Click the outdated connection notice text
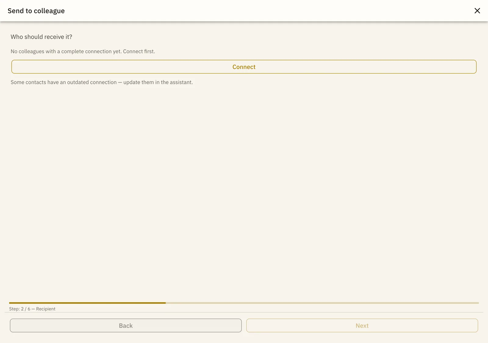The image size is (488, 343). point(102,82)
